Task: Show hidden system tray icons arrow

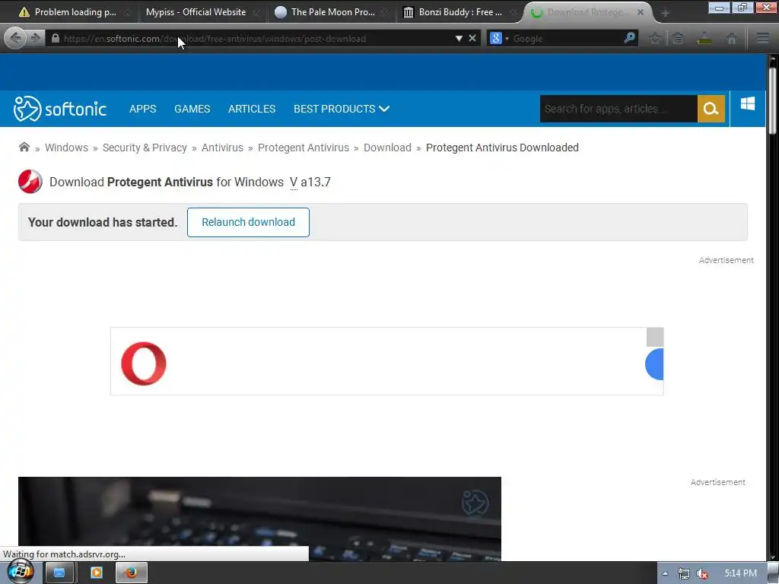Action: click(x=665, y=573)
